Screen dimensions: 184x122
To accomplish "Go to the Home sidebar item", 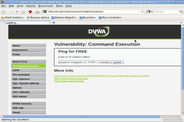I will point(28,46).
